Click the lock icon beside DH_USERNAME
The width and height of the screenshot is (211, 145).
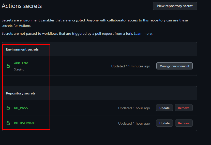coord(8,123)
